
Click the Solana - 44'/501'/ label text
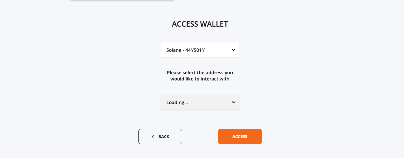(186, 50)
